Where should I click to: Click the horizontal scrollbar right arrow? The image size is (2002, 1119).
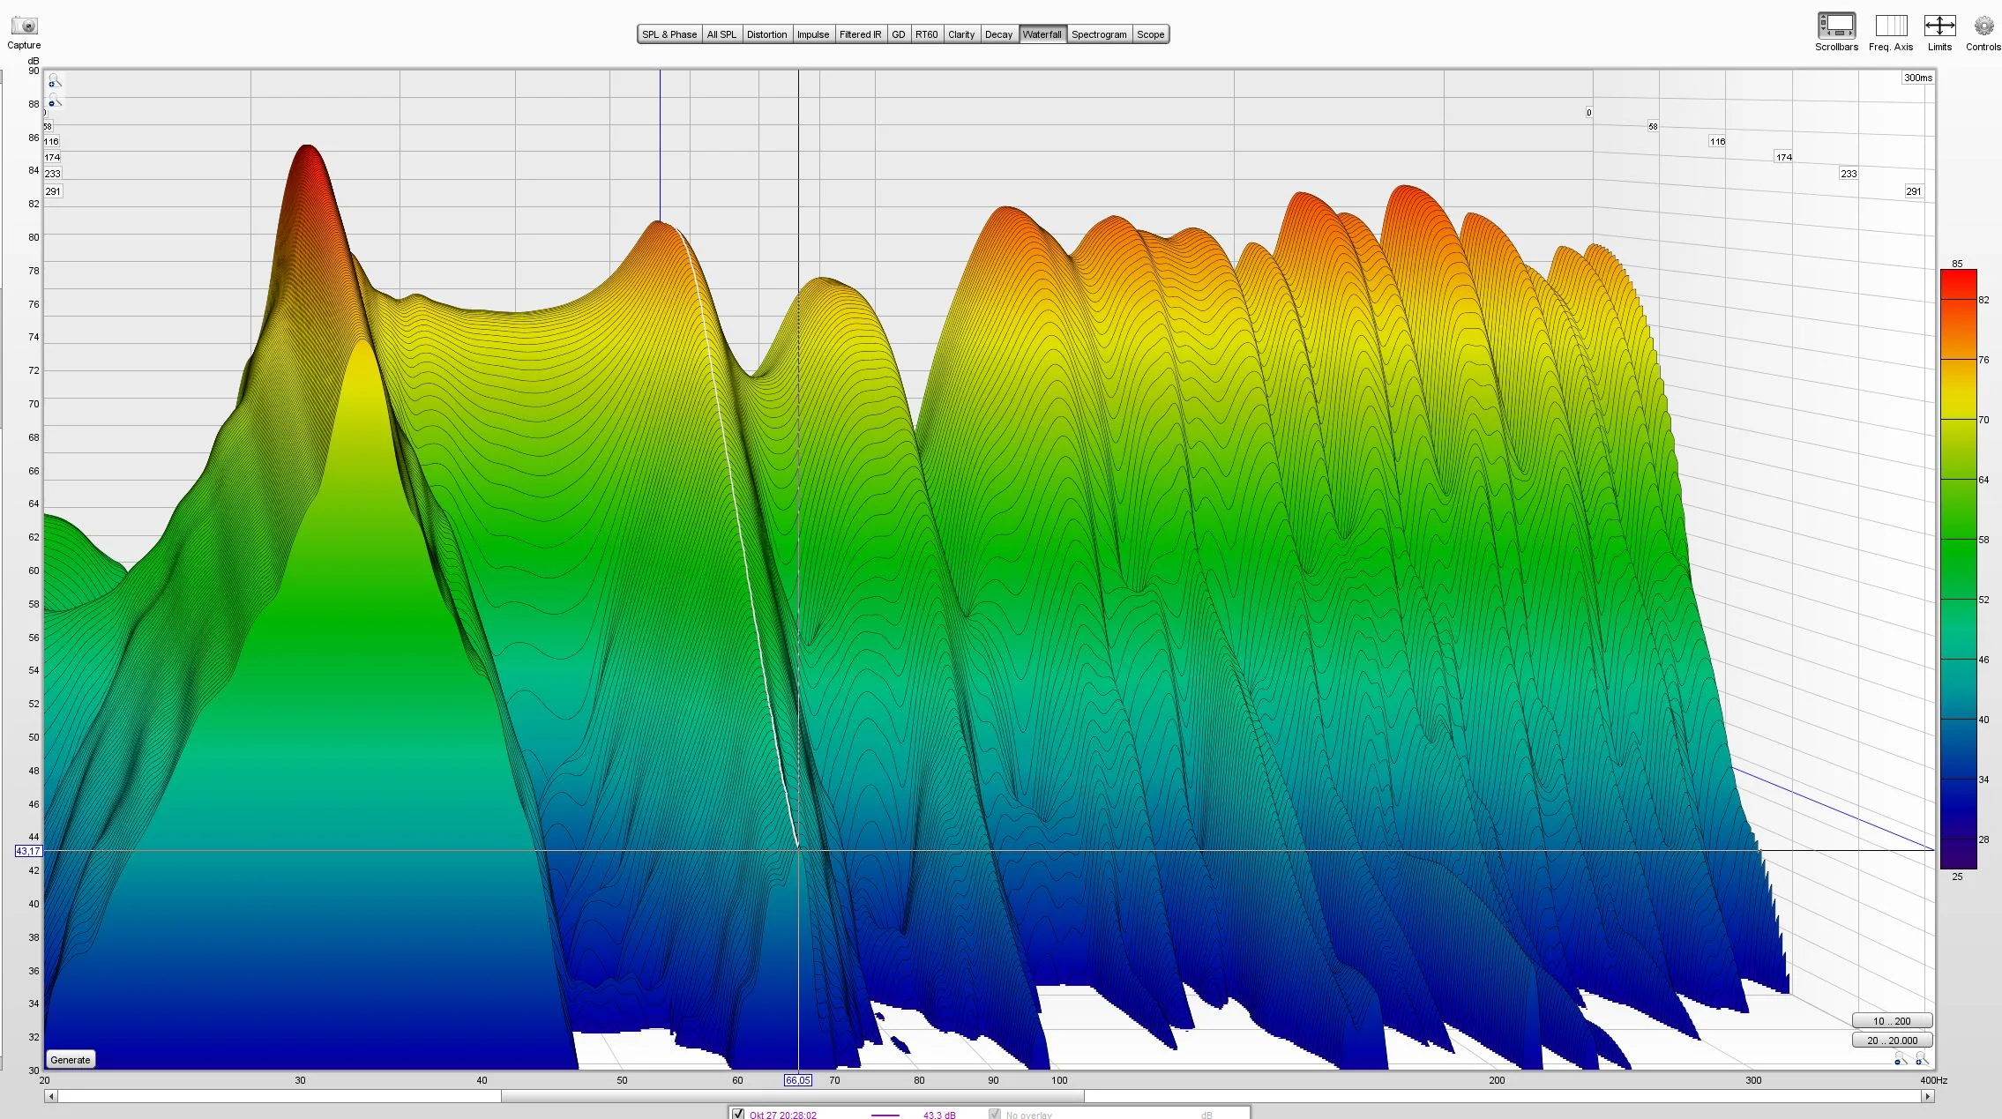point(1927,1097)
